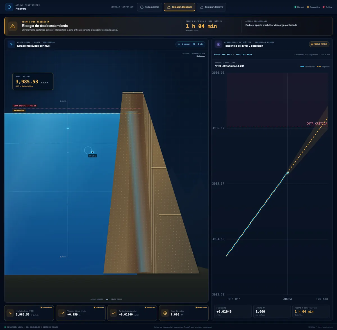The width and height of the screenshot is (337, 330).
Task: Click the pulse icon in Nivel ultrasónico card
Action: tap(10, 313)
